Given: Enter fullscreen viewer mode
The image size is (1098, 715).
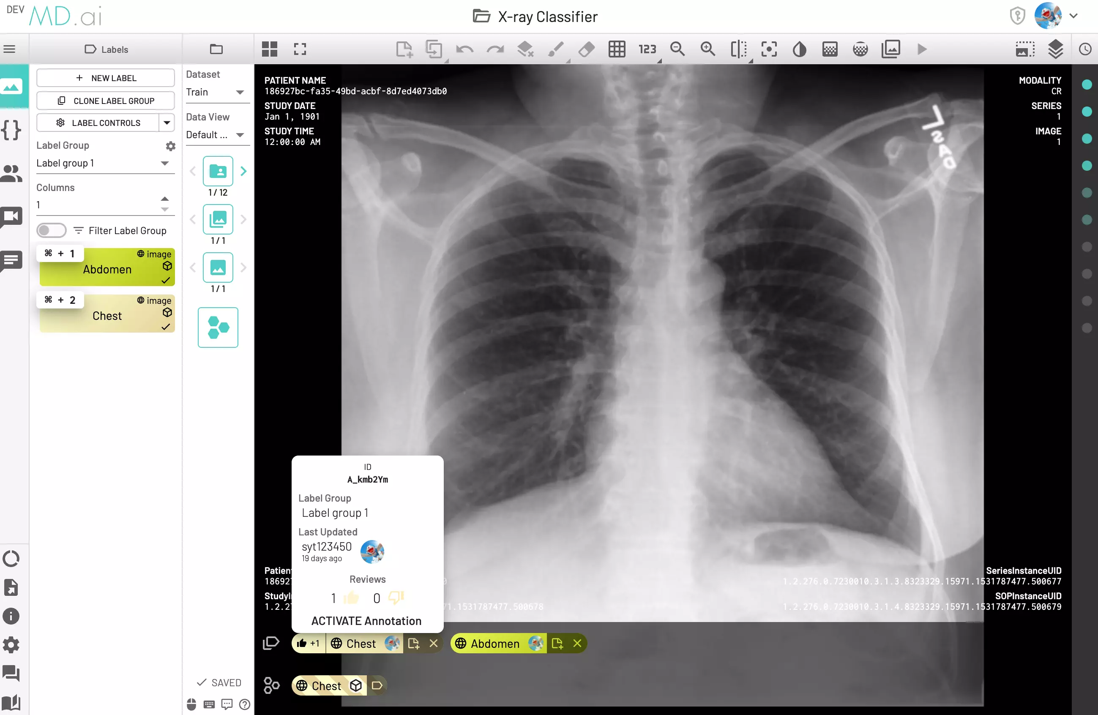Looking at the screenshot, I should (x=300, y=49).
